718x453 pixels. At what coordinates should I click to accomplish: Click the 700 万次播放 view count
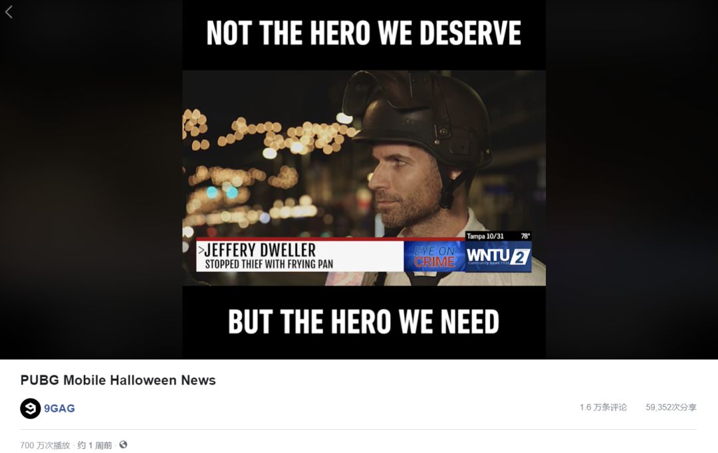tap(45, 445)
